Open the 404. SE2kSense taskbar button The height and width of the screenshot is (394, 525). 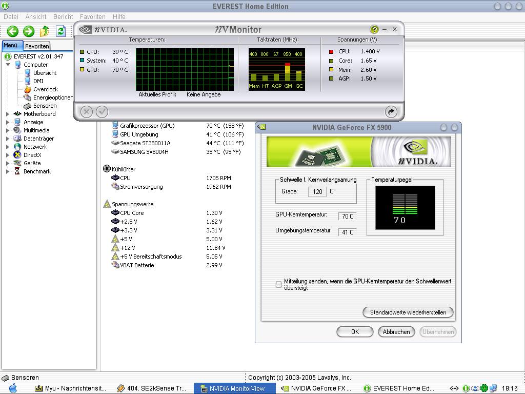[x=152, y=389]
